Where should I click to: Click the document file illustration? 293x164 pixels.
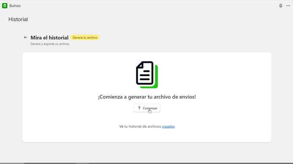[x=147, y=75]
